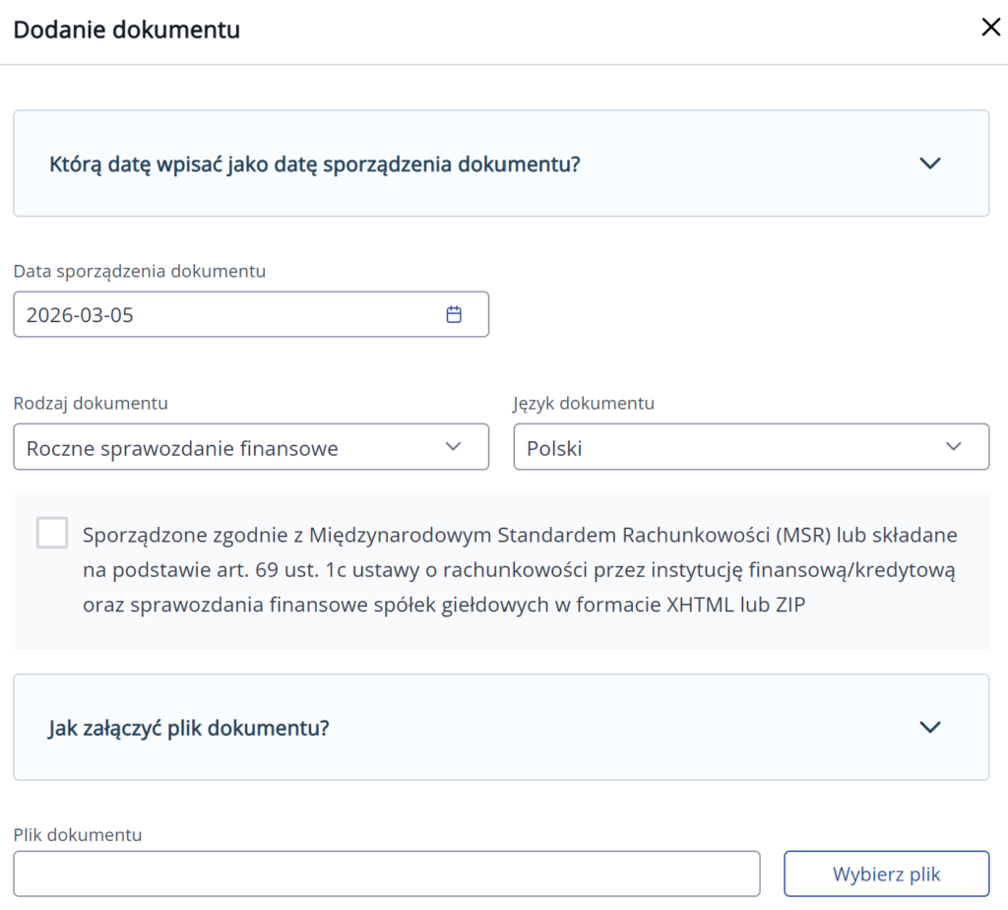Open the calendar picker icon in date field
1008x910 pixels.
454,315
